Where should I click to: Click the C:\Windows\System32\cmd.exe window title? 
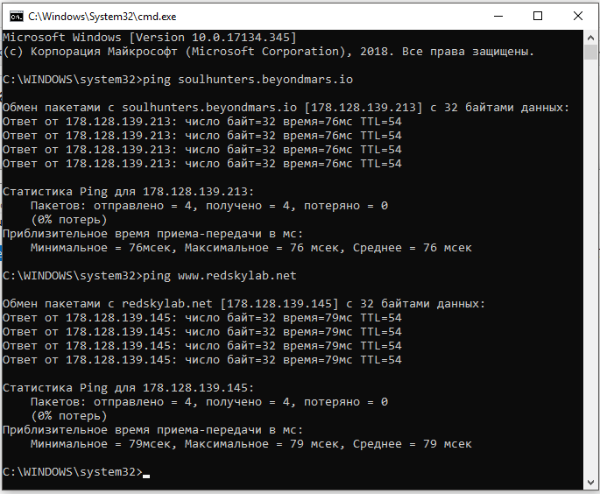pos(102,17)
